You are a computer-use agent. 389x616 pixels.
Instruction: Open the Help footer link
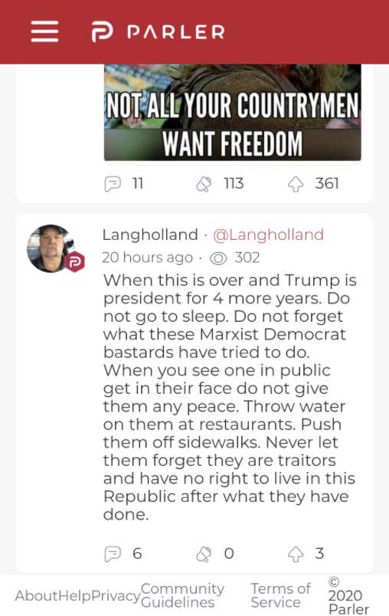point(75,595)
